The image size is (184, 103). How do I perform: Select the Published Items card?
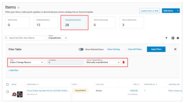click(46, 23)
